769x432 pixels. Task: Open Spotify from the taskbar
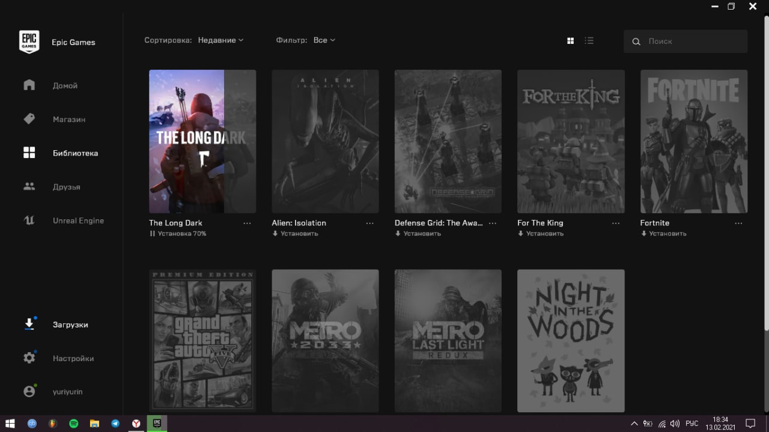(x=73, y=424)
